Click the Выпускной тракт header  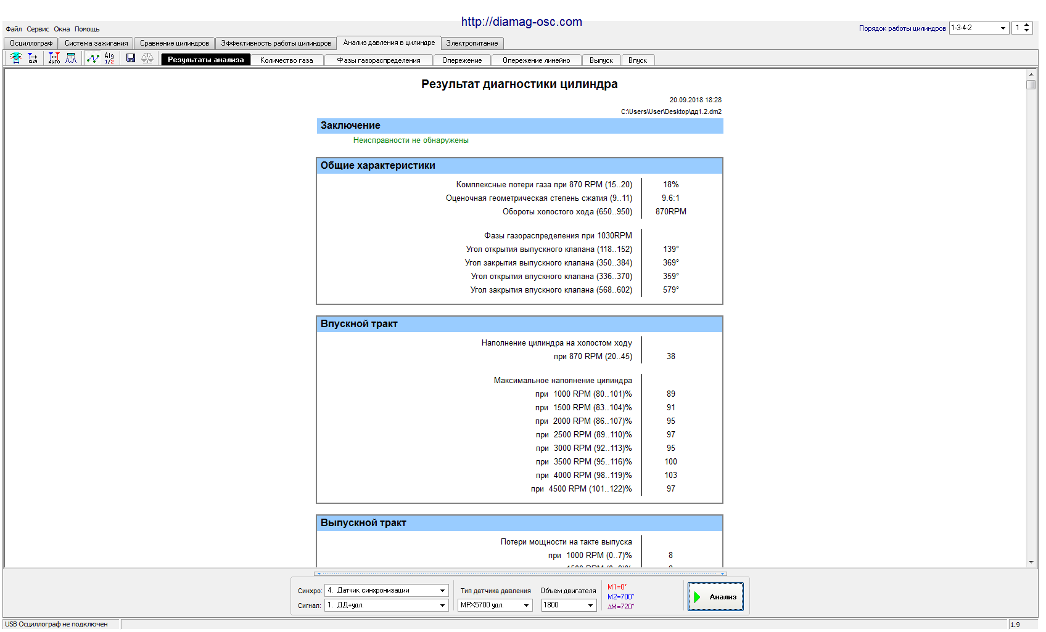(519, 523)
